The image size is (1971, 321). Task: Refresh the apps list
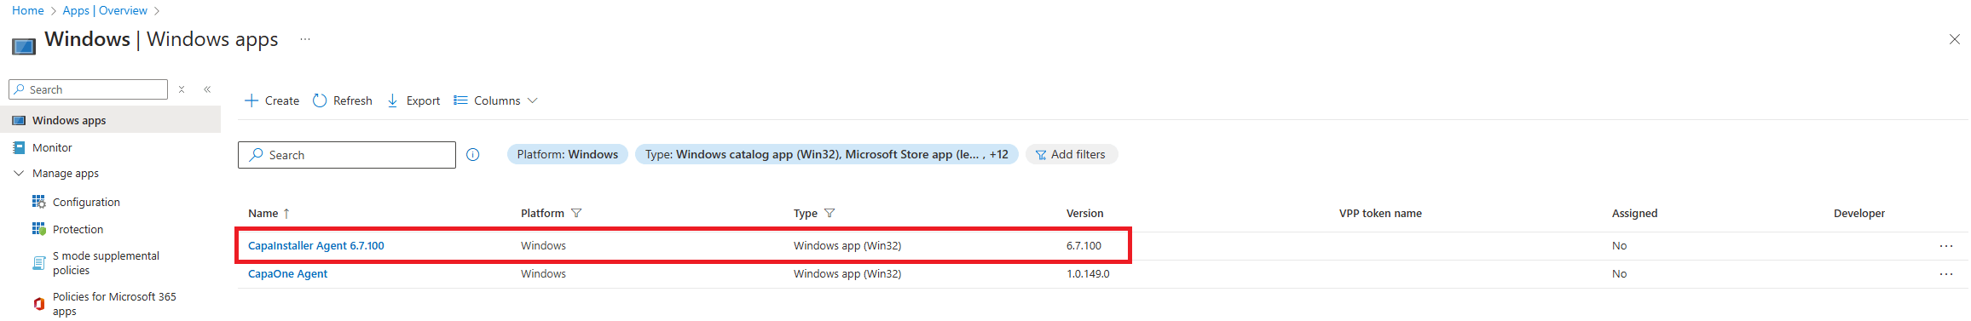pyautogui.click(x=343, y=100)
